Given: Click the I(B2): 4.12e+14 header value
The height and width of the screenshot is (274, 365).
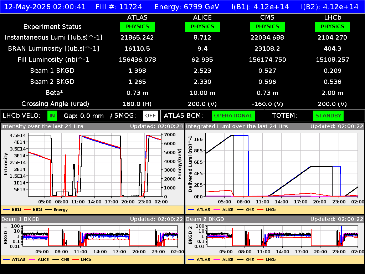Looking at the screenshot, I should (330, 7).
